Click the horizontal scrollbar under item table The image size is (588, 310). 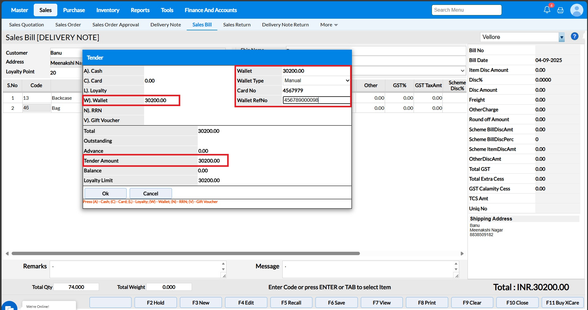tap(185, 254)
